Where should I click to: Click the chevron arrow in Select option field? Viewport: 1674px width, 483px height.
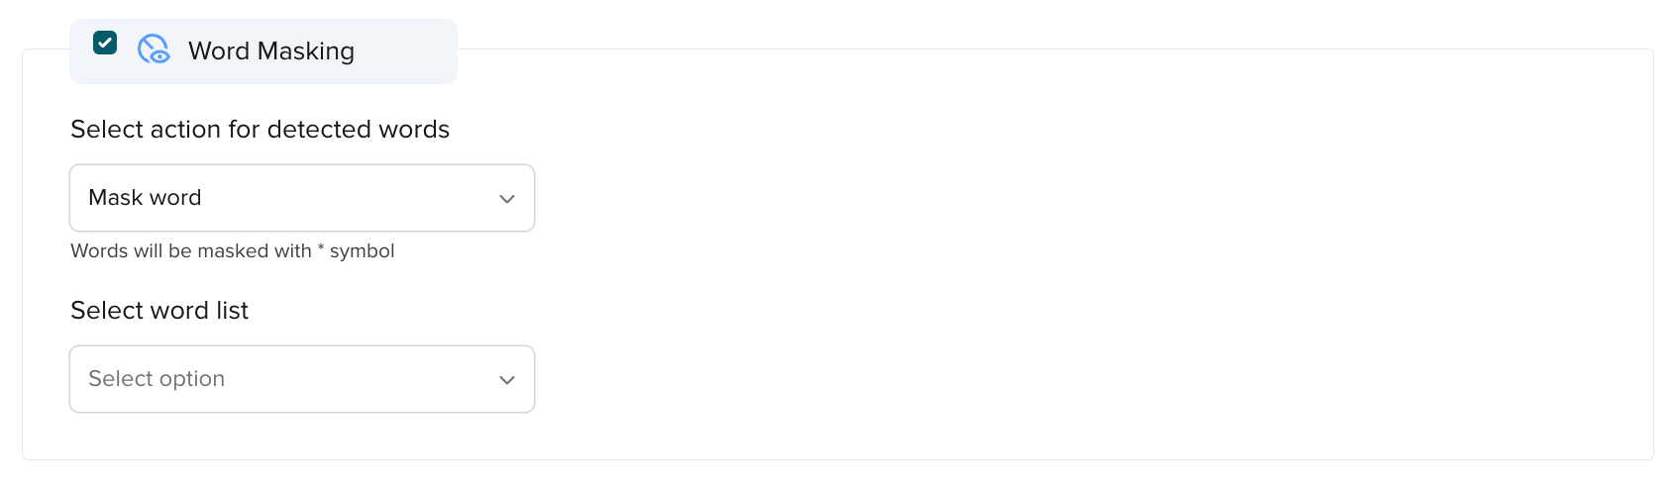507,380
